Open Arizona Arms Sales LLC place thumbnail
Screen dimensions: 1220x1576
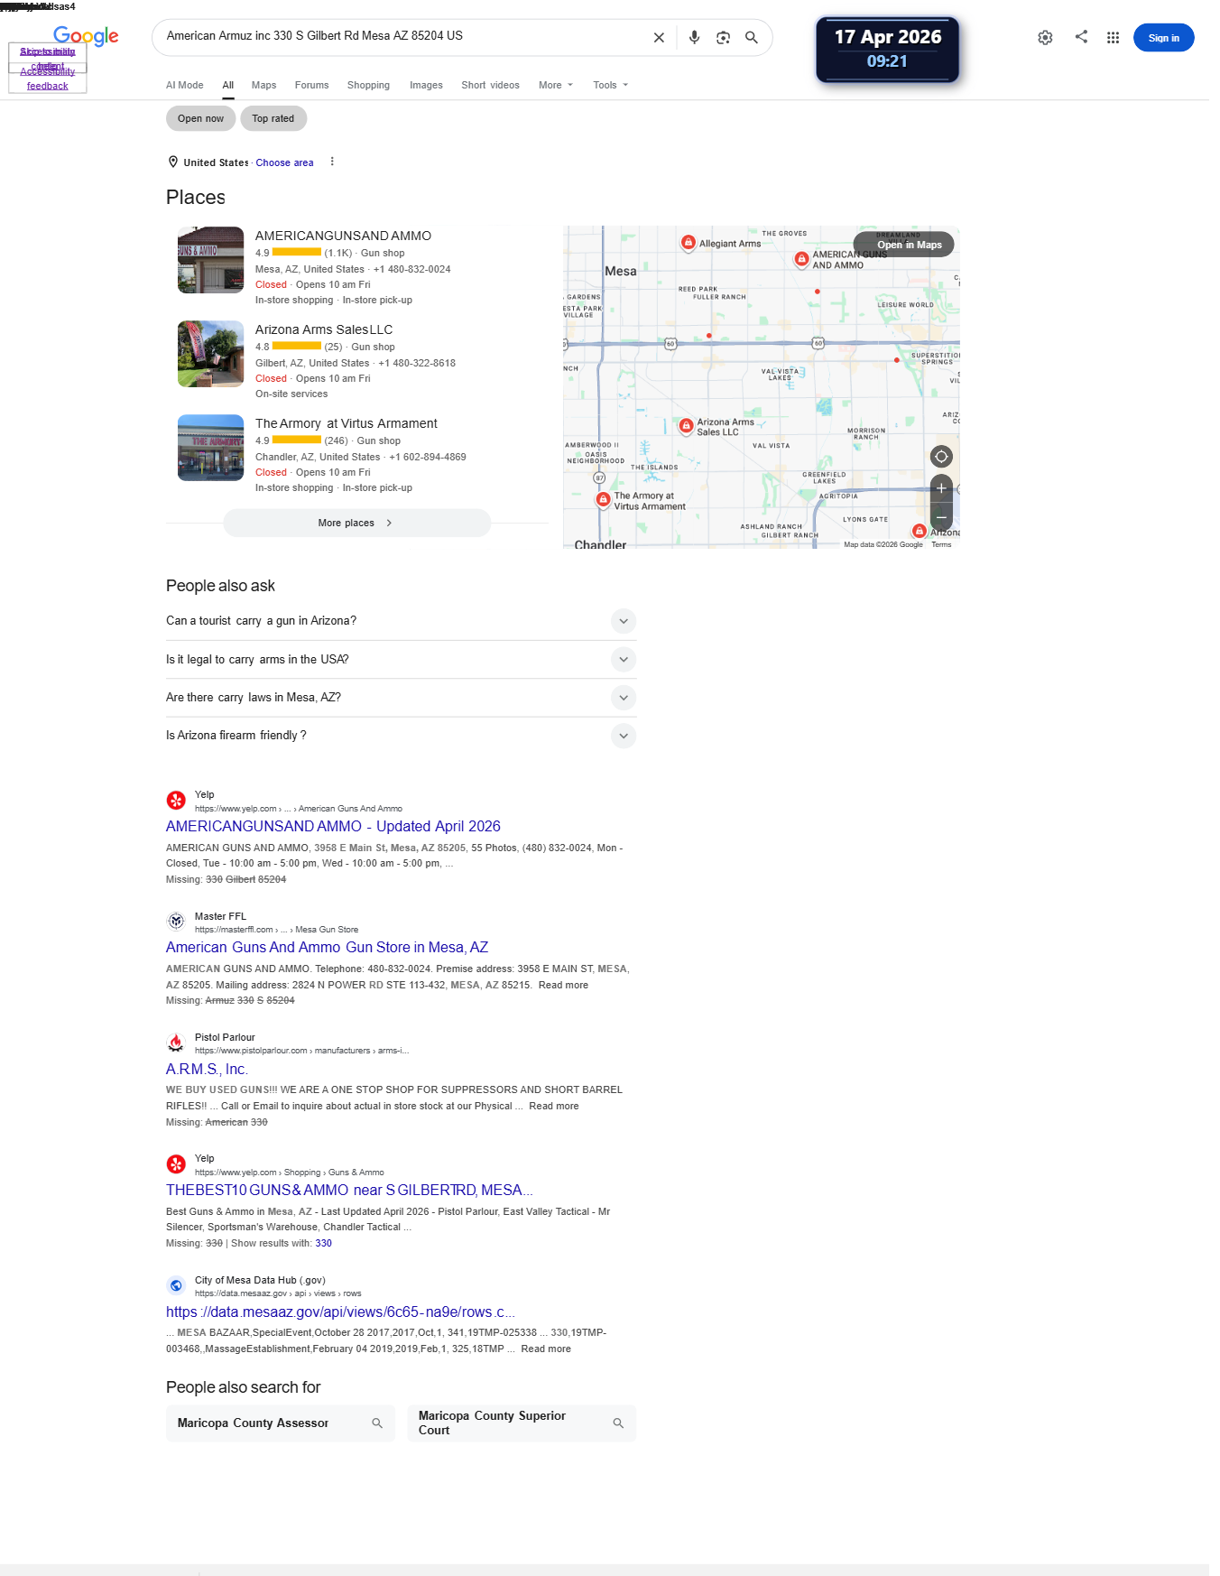210,354
